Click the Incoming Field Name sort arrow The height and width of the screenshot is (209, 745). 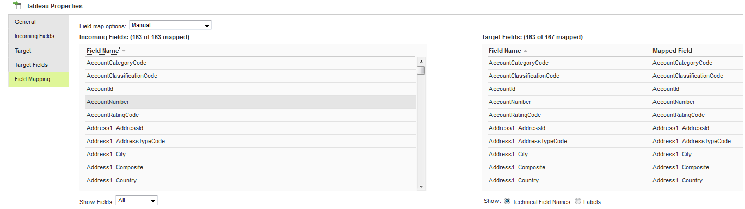click(124, 51)
